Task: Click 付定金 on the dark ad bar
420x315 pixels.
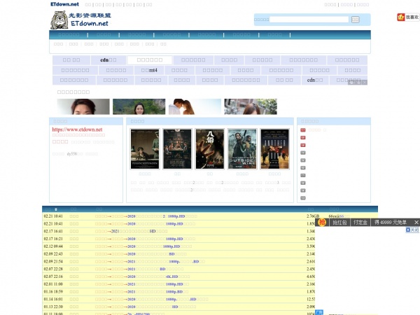Action: click(x=360, y=223)
